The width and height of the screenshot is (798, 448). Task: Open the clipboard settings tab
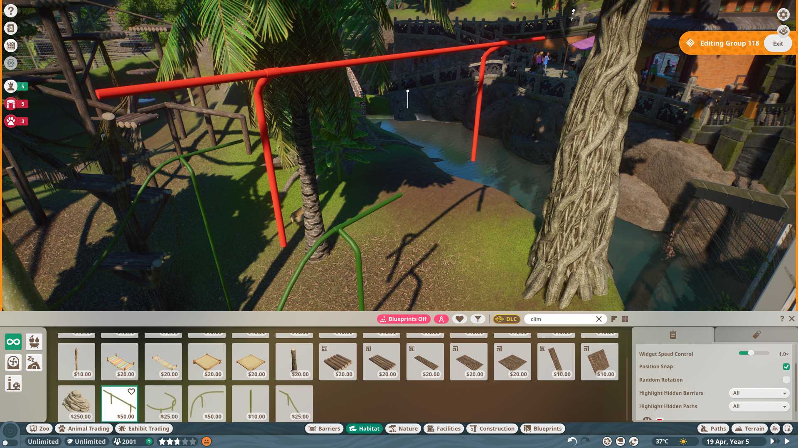click(673, 335)
